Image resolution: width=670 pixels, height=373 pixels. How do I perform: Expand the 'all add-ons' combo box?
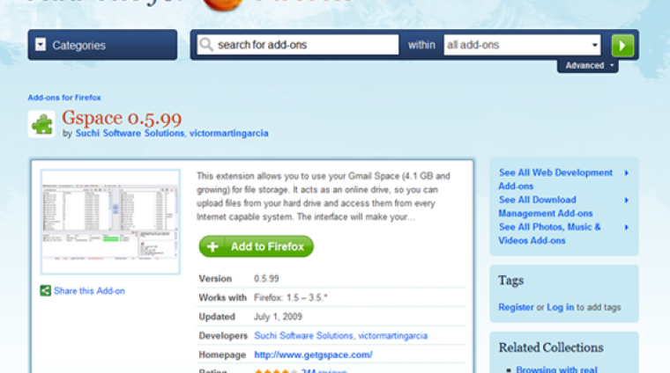[x=522, y=45]
